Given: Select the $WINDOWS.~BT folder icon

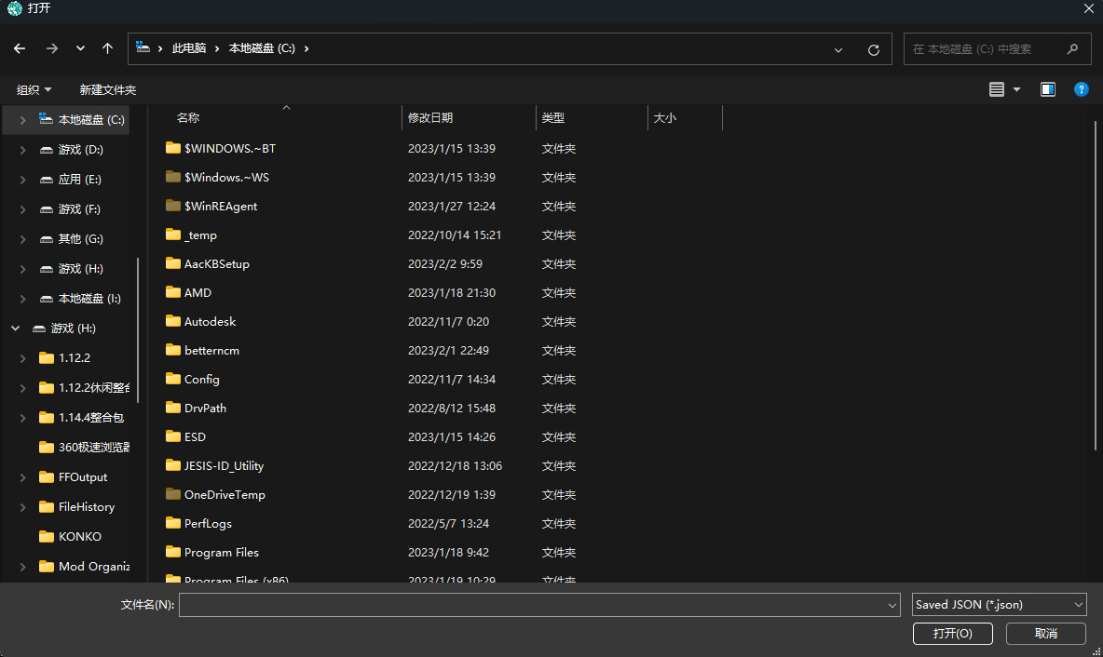Looking at the screenshot, I should point(173,148).
